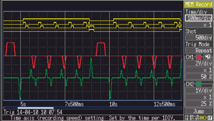Click the icon beside the CH1 swatch
Viewport: 214px width, 121px height.
tap(208, 57)
